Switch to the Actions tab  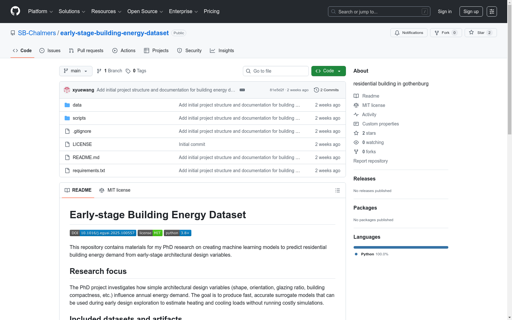pos(124,51)
